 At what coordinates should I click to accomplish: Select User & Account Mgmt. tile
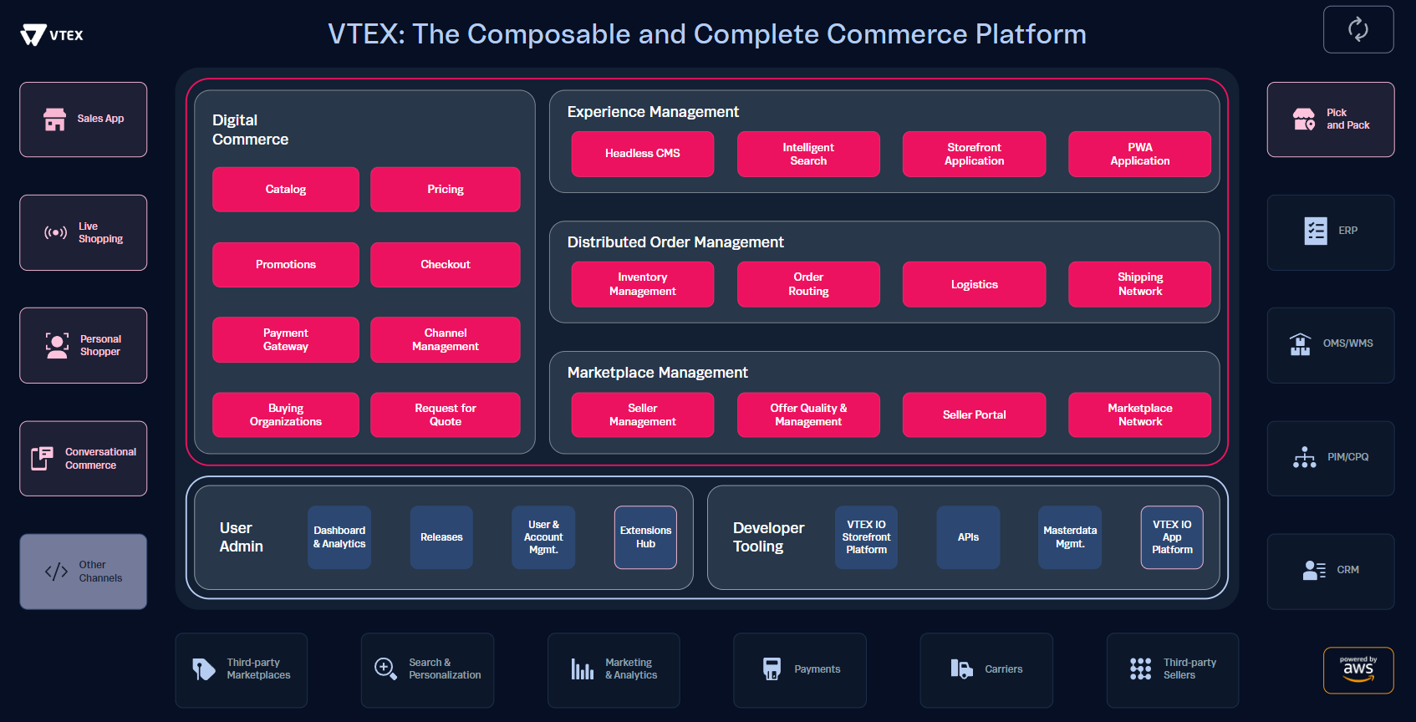(x=543, y=537)
